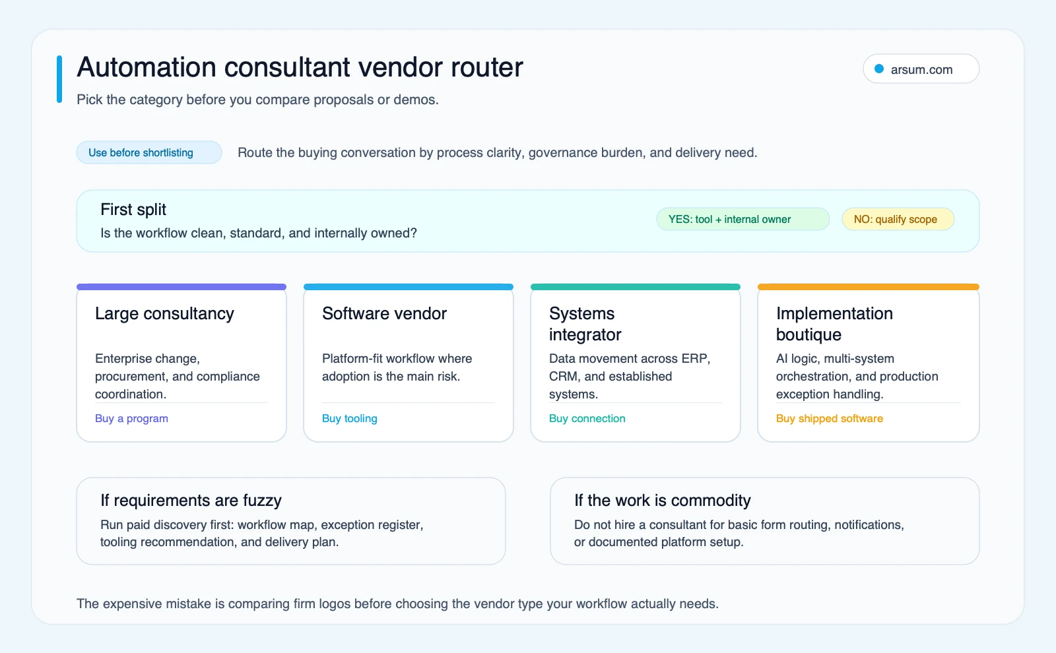Click orange bar atop Implementation boutique card
The height and width of the screenshot is (653, 1056).
point(869,287)
